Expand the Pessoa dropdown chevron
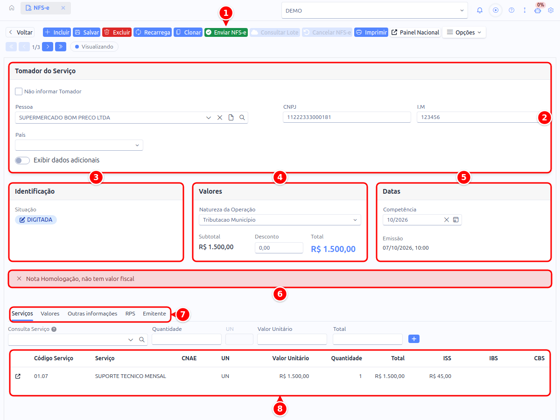 click(209, 118)
